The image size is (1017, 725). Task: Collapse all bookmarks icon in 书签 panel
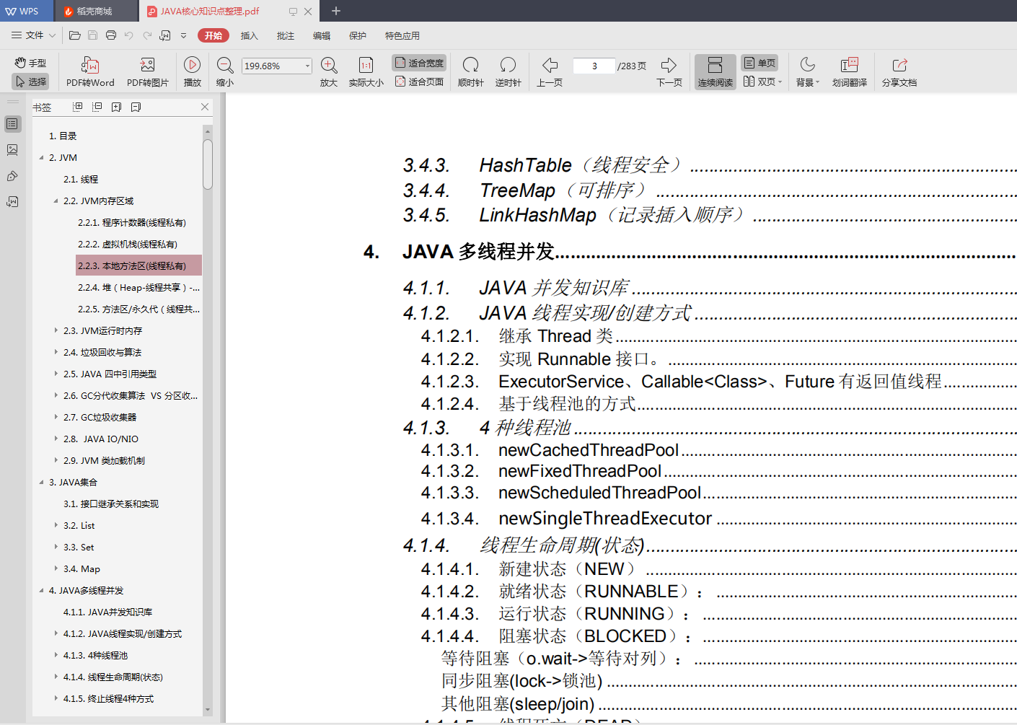coord(97,107)
